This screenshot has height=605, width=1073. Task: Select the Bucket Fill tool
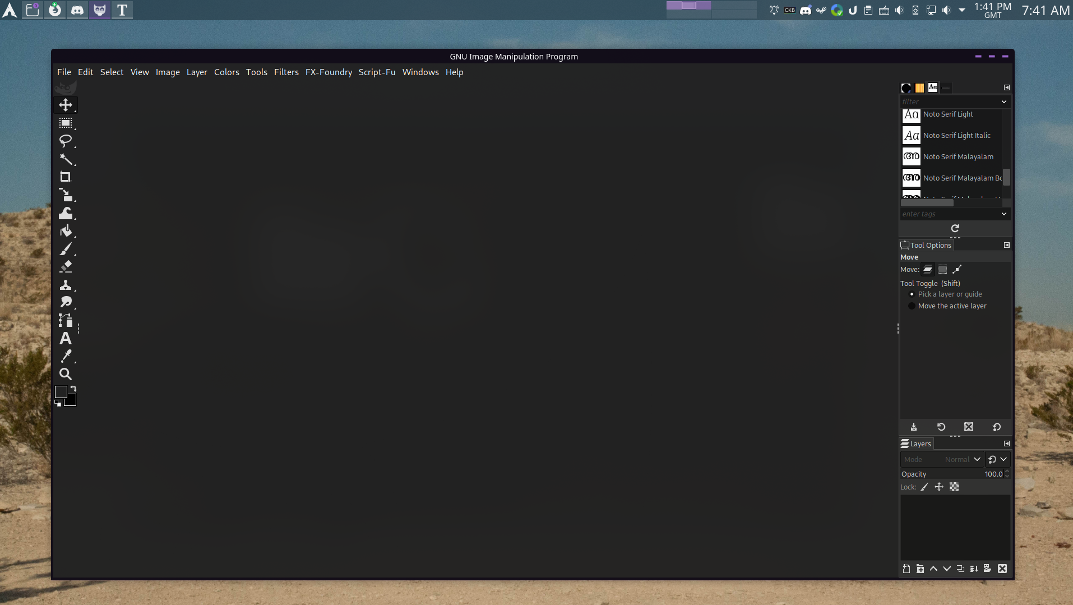(66, 230)
